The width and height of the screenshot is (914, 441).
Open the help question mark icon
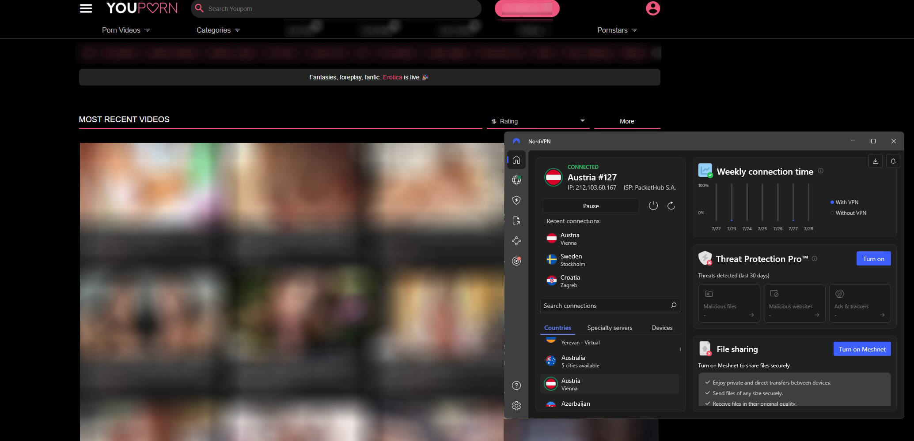(x=516, y=385)
